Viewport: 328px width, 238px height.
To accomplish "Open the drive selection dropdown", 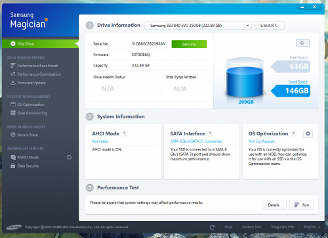I will click(x=198, y=26).
